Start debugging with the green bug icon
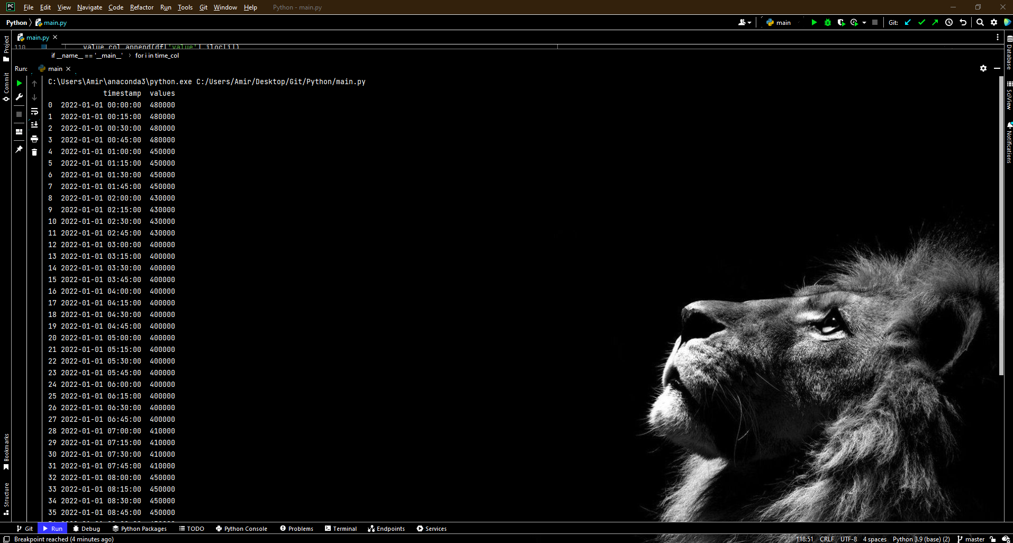1013x543 pixels. [x=828, y=22]
